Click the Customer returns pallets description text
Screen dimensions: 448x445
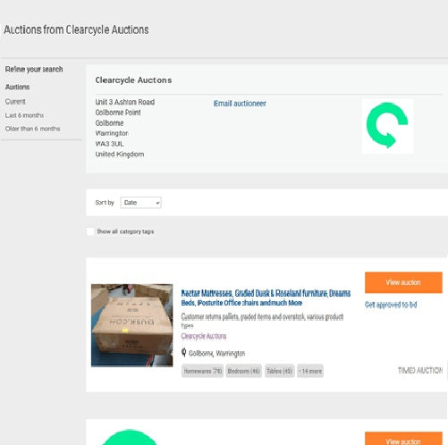[x=262, y=321]
